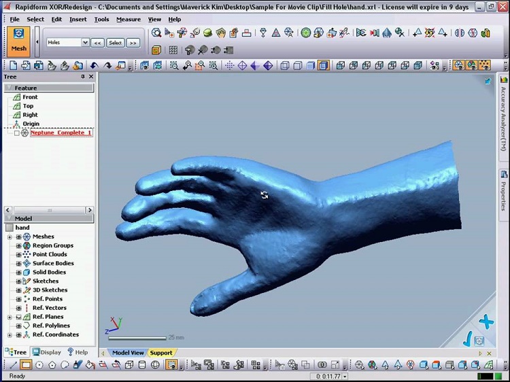Open the Measure menu
The image size is (510, 382).
pyautogui.click(x=129, y=20)
